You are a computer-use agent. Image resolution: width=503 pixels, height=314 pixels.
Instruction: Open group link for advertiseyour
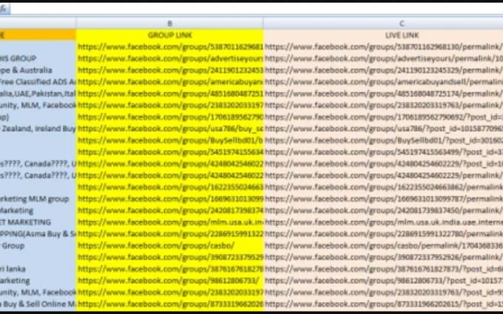[x=169, y=58]
